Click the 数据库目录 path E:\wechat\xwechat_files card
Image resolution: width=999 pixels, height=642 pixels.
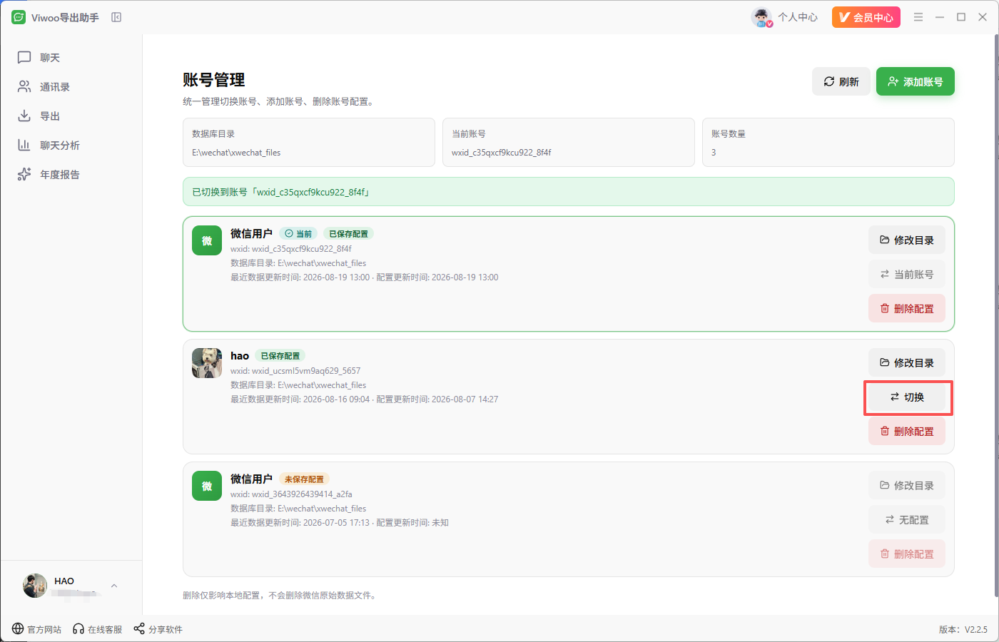(x=309, y=143)
